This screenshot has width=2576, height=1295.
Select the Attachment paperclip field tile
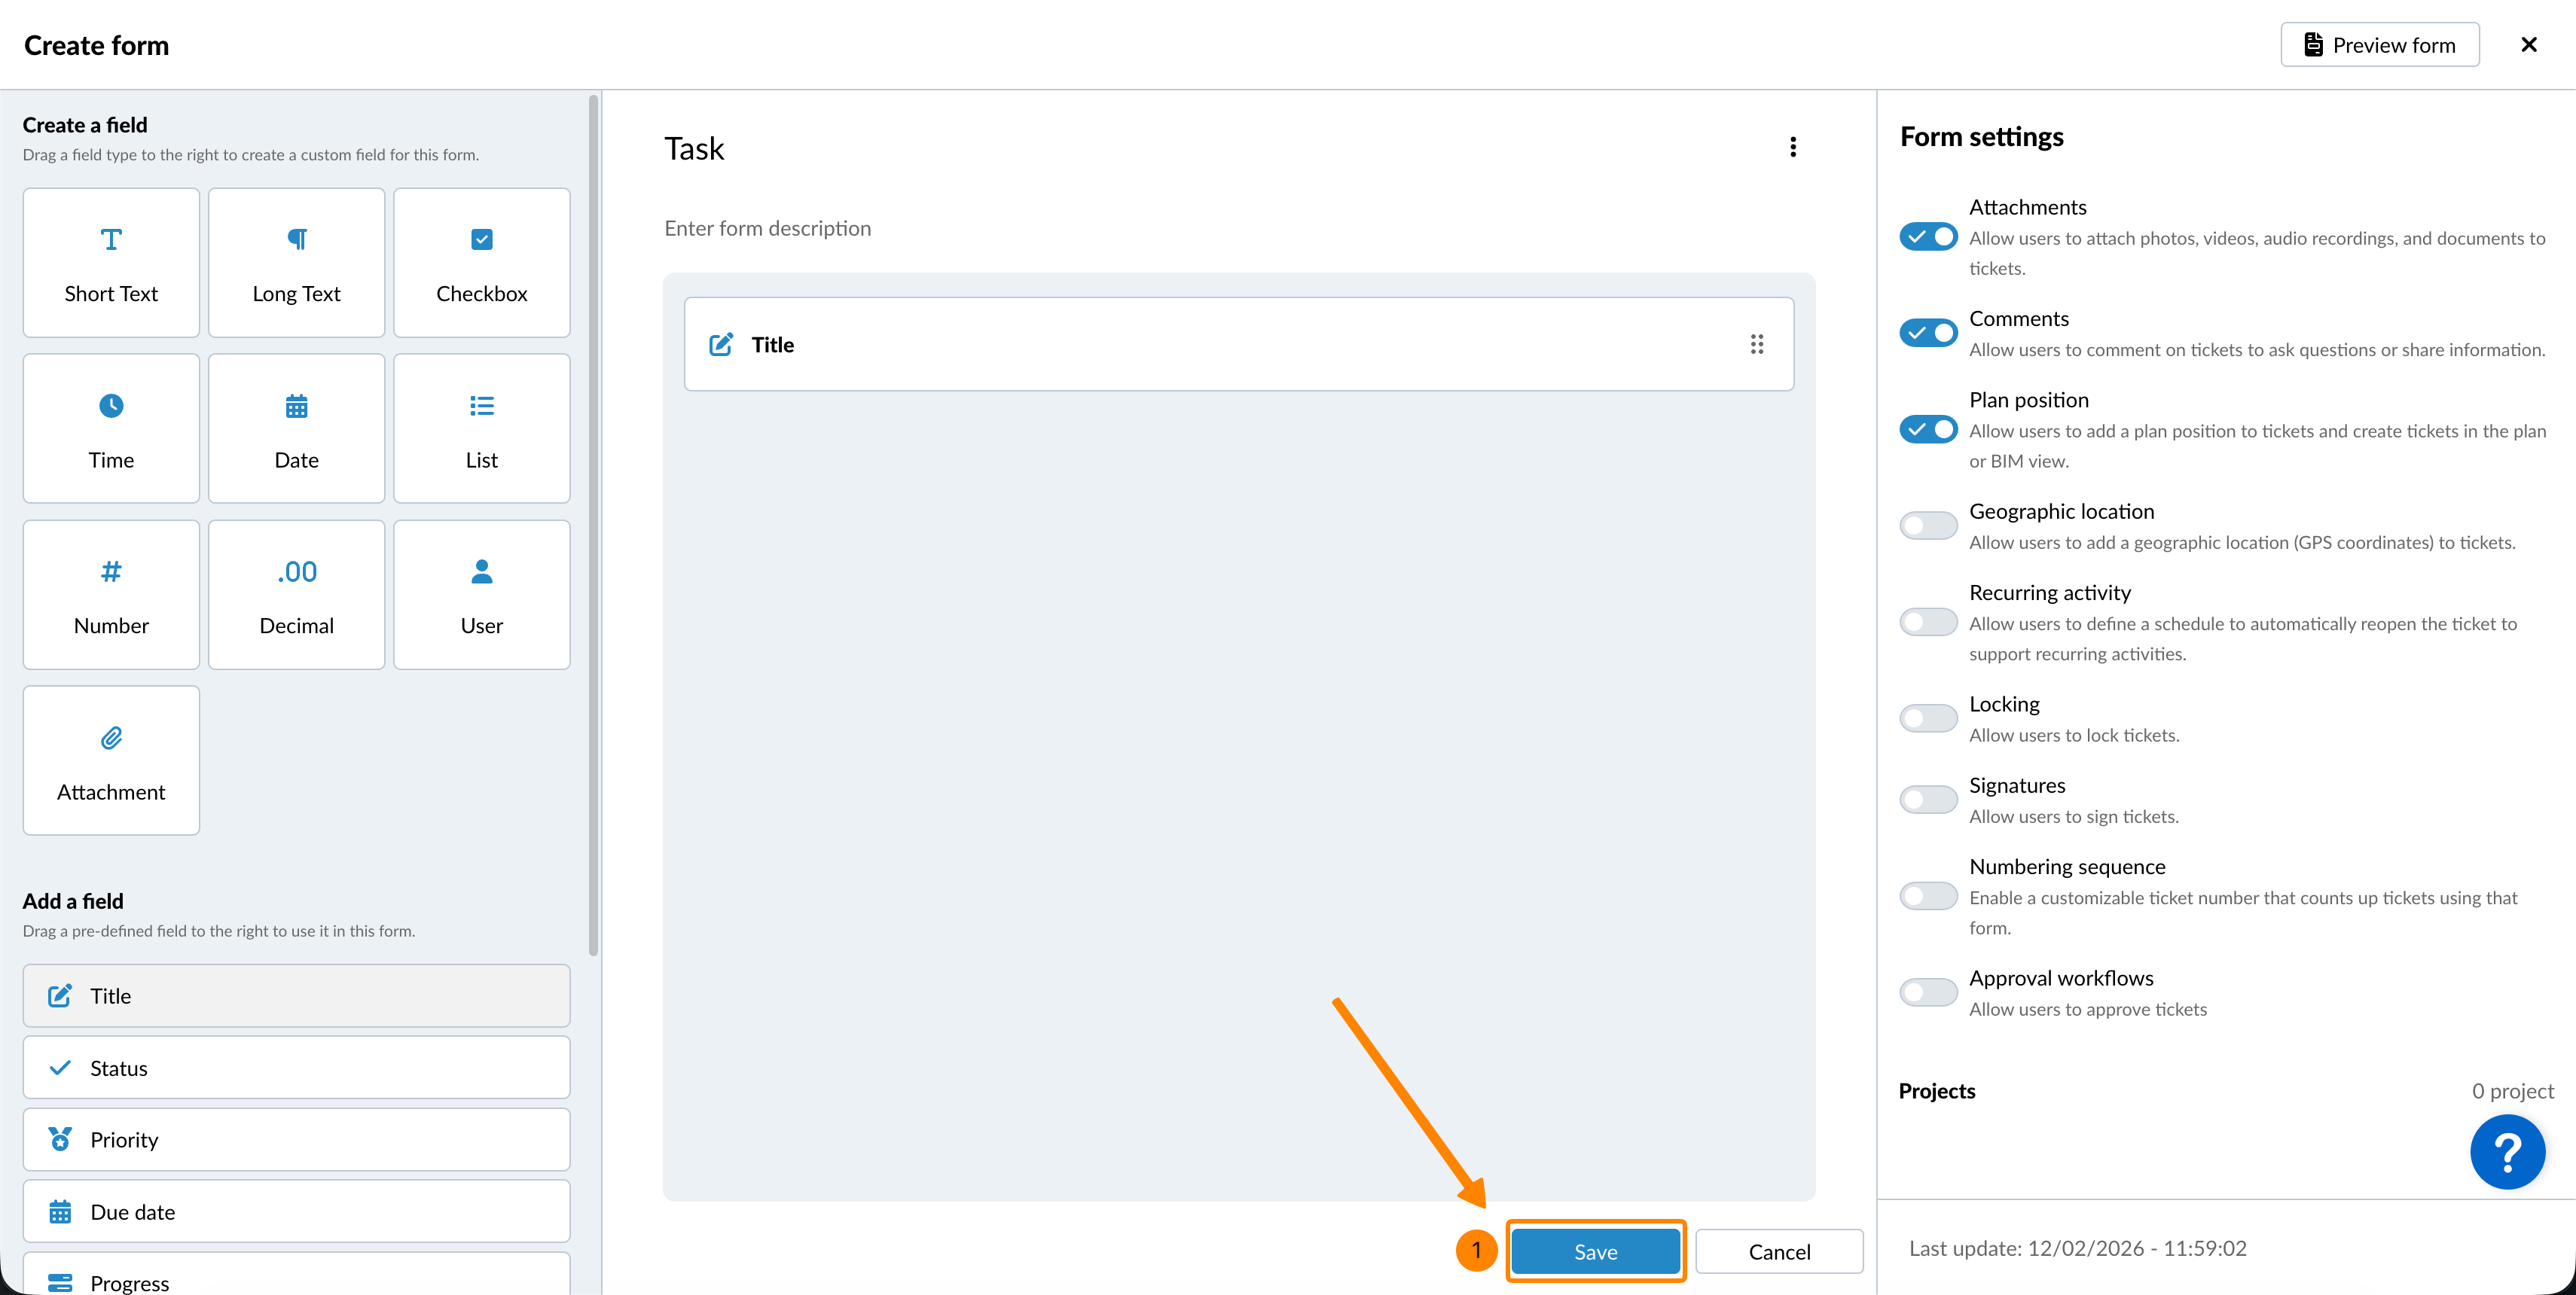click(x=111, y=760)
